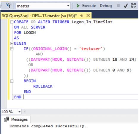The image size is (139, 134).
Task: Click the Cancel Executing Query stop icon
Action: (x=118, y=6)
